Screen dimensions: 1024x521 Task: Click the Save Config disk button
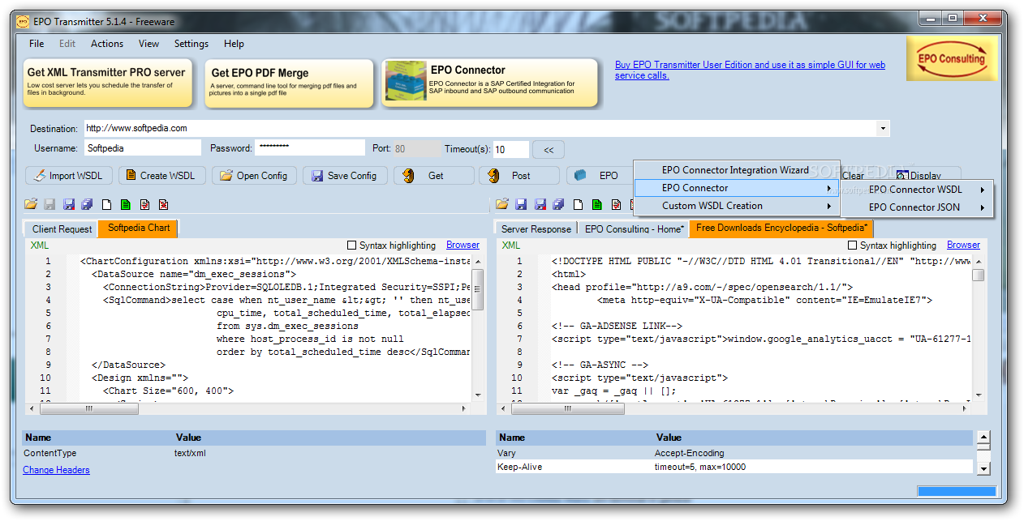click(x=346, y=175)
